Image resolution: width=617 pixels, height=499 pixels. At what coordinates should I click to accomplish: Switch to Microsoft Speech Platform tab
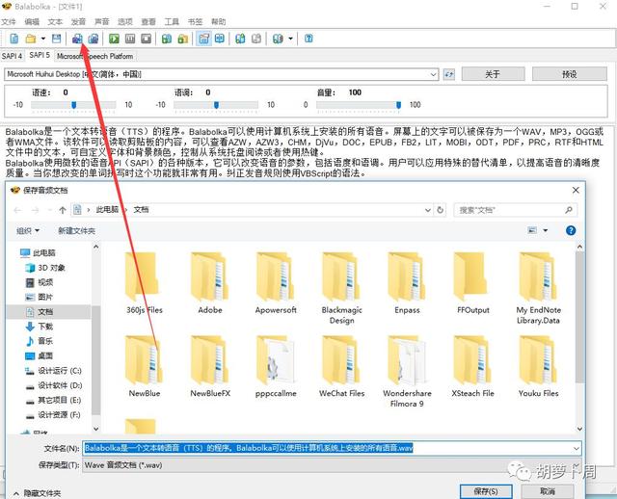click(x=94, y=56)
